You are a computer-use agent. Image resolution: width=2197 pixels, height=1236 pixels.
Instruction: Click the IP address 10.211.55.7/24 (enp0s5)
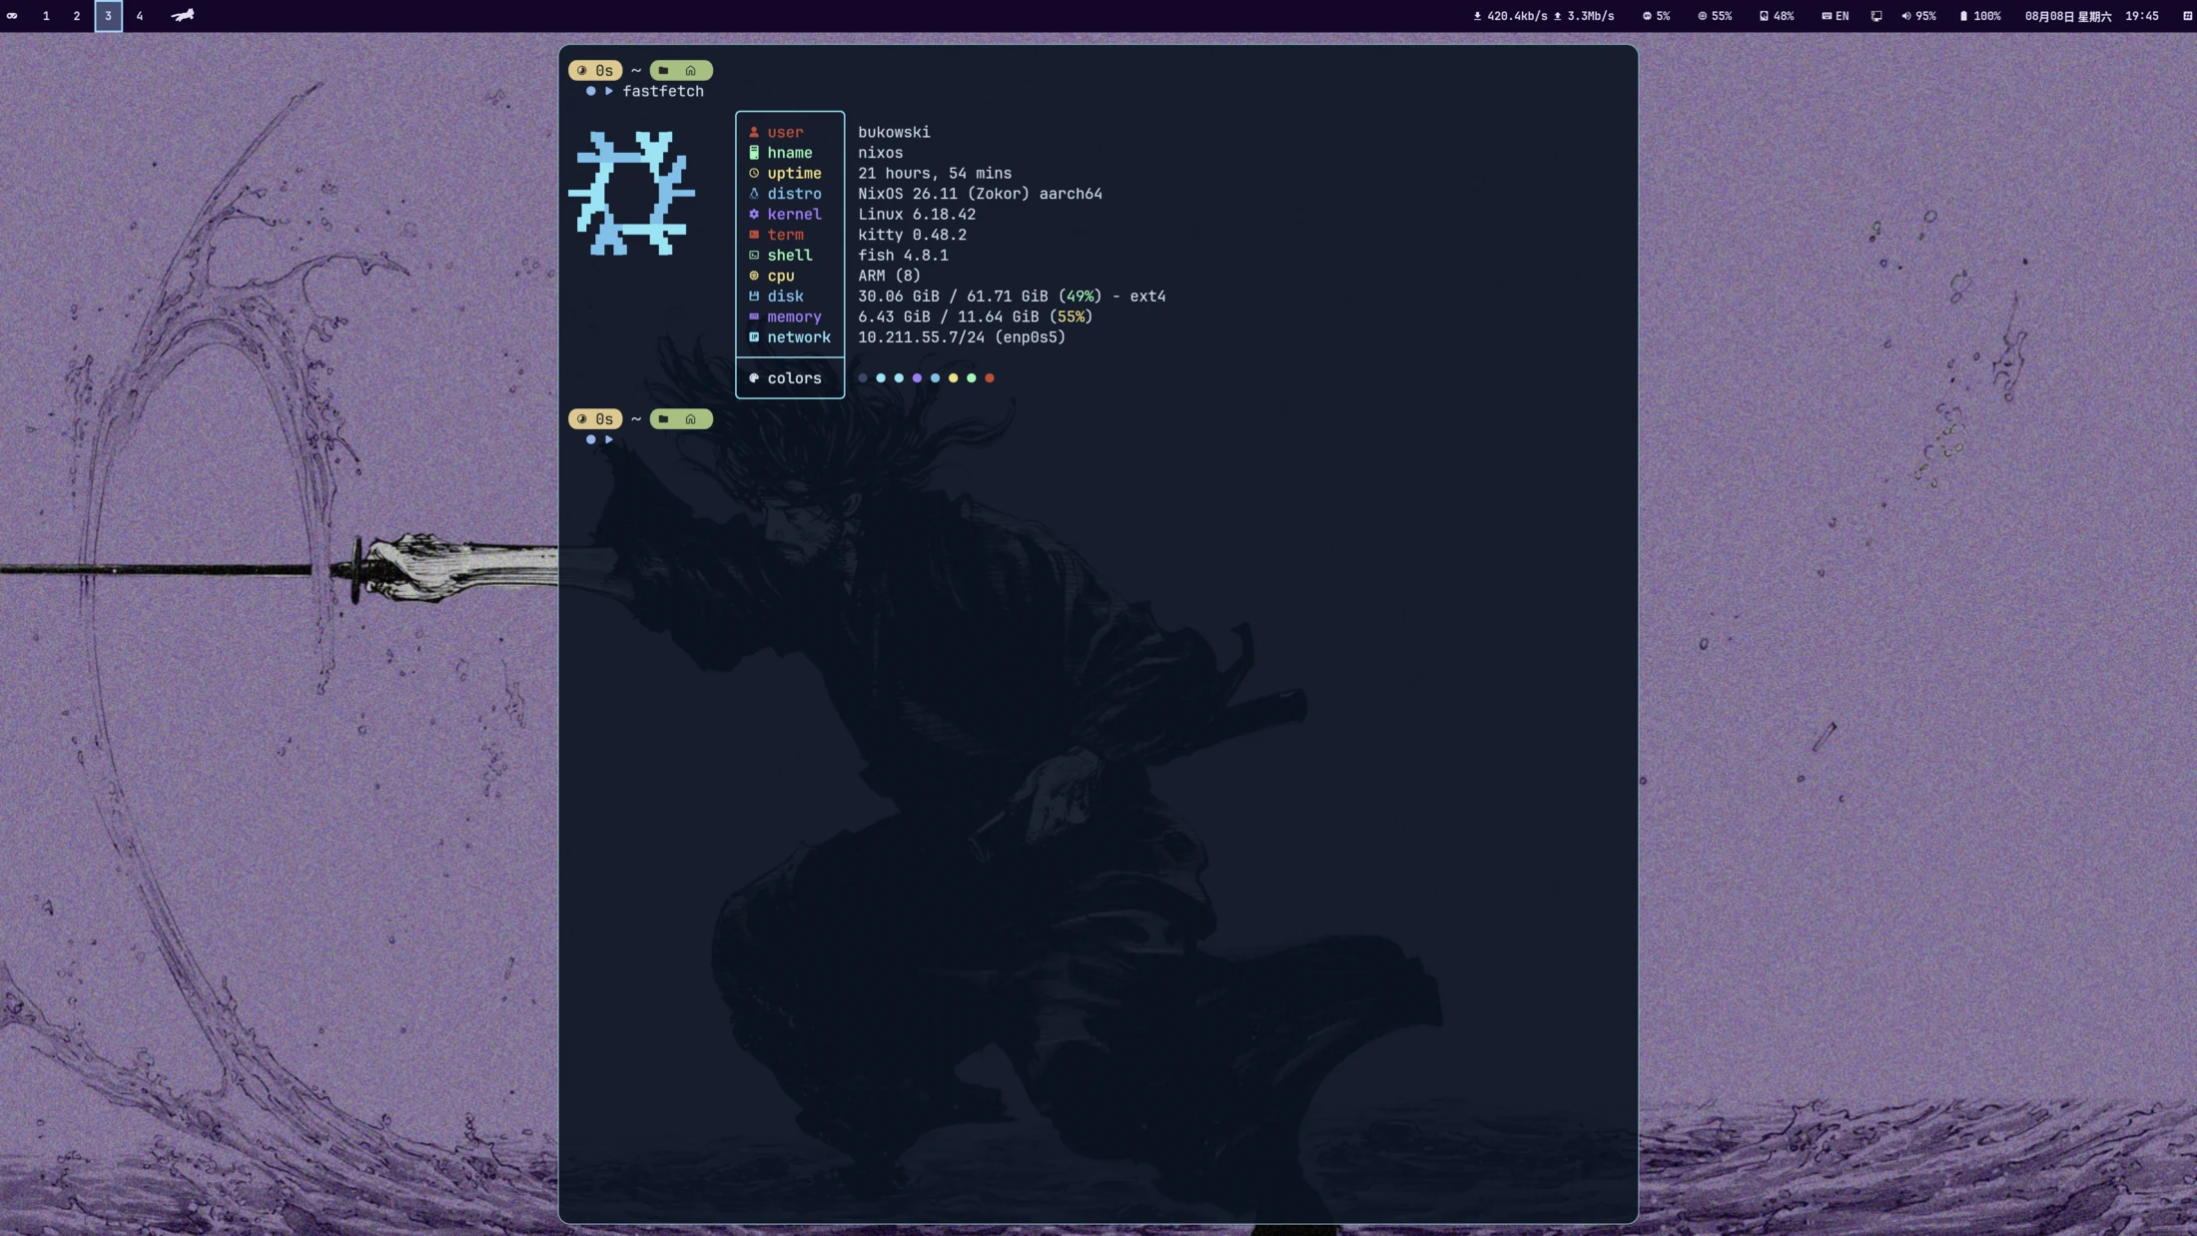(962, 336)
